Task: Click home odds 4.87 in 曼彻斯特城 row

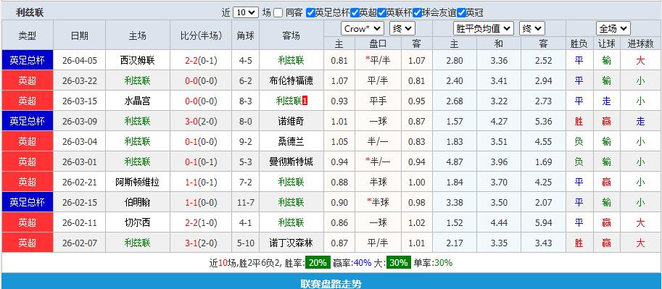Action: click(455, 162)
